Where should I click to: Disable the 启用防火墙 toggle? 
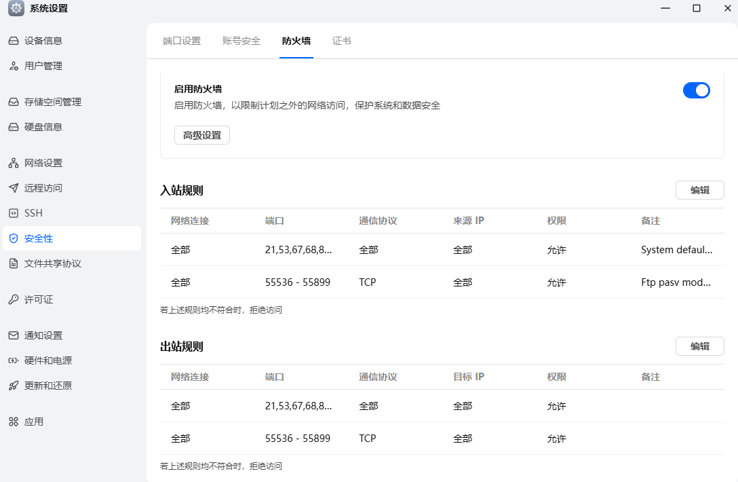click(x=697, y=90)
